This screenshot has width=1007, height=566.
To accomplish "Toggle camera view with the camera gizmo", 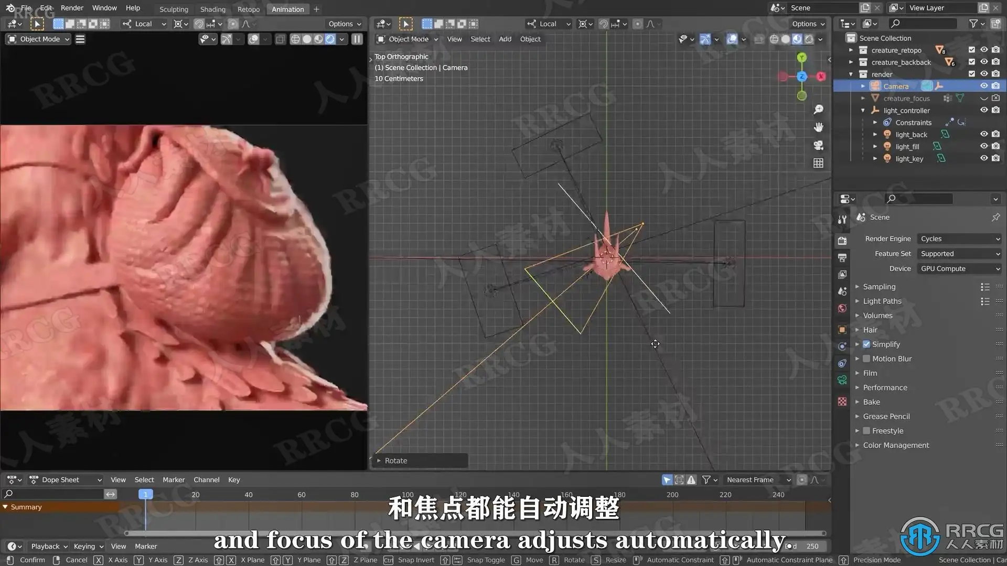I will [x=818, y=145].
